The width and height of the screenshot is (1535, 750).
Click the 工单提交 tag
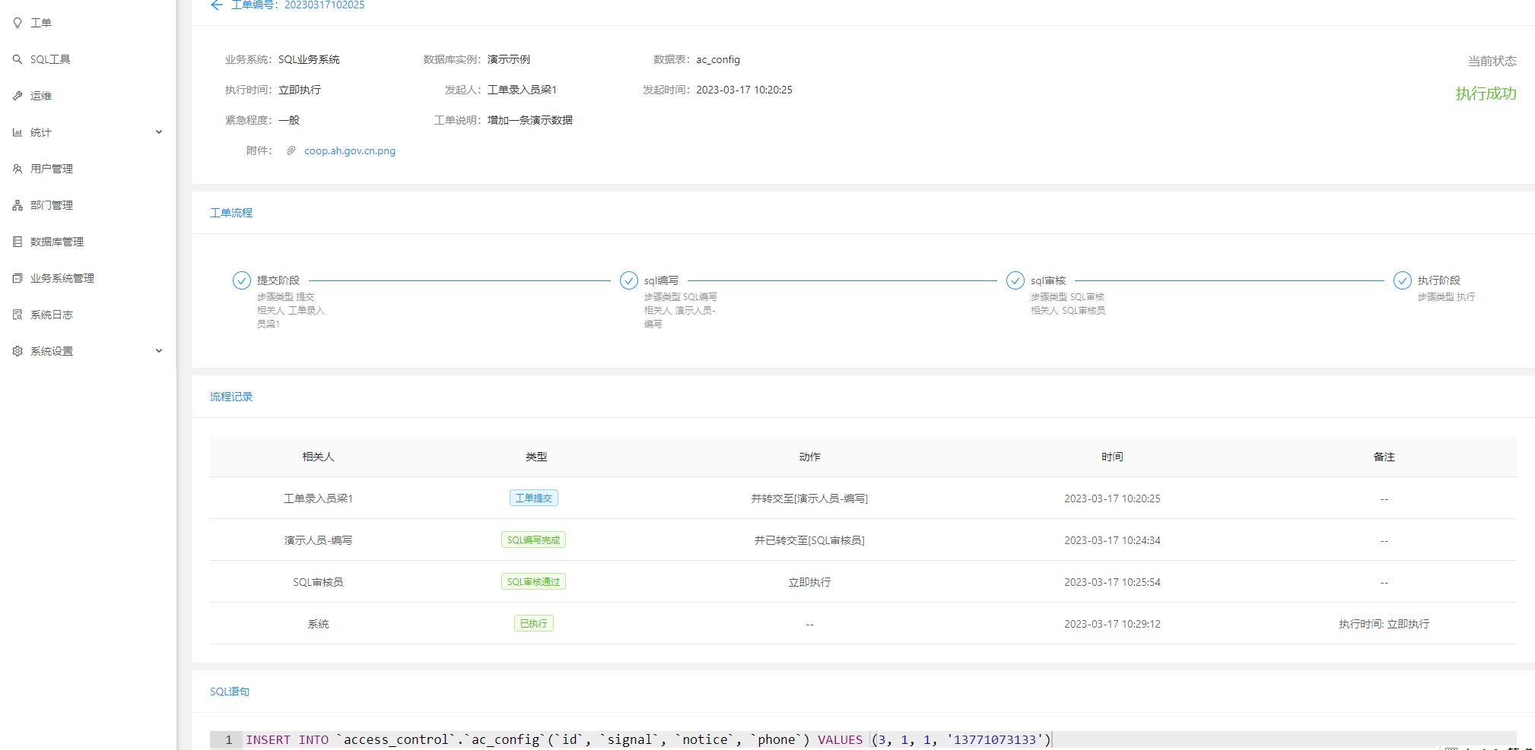tap(533, 498)
